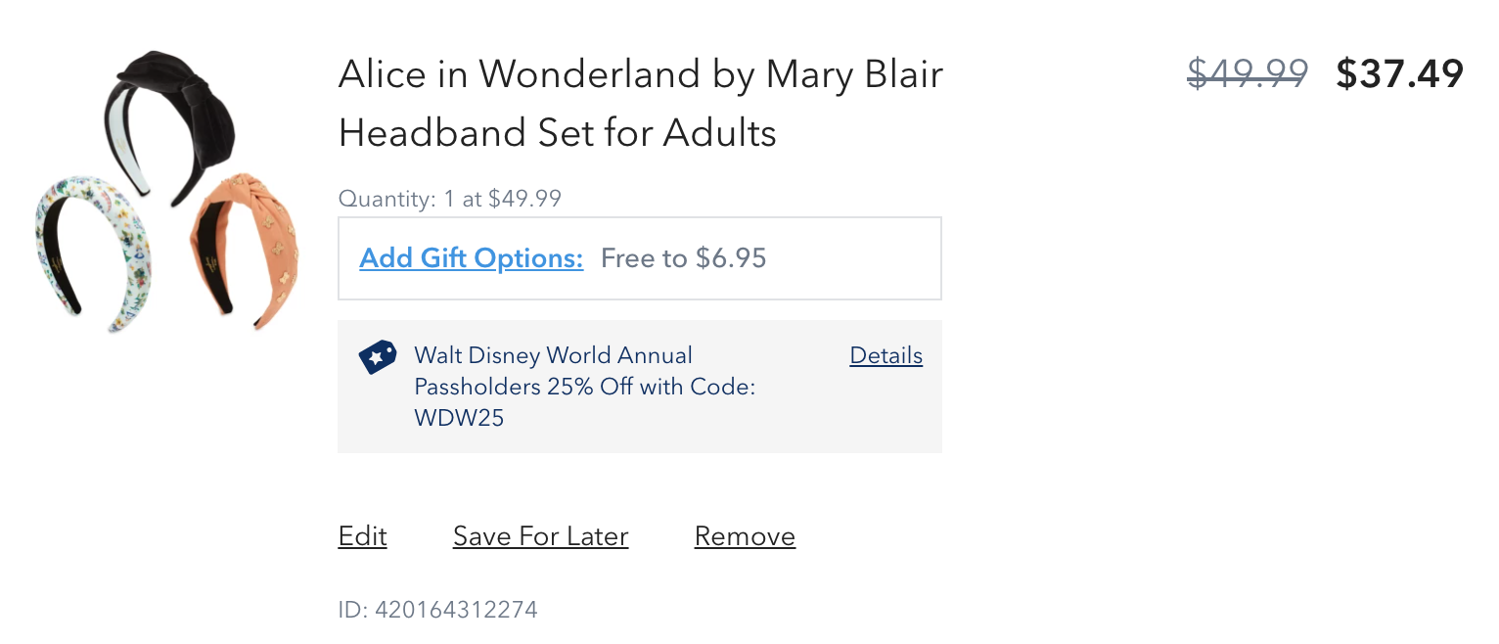Click the 'Headband Set for Adults' title line
This screenshot has width=1499, height=644.
pyautogui.click(x=557, y=133)
